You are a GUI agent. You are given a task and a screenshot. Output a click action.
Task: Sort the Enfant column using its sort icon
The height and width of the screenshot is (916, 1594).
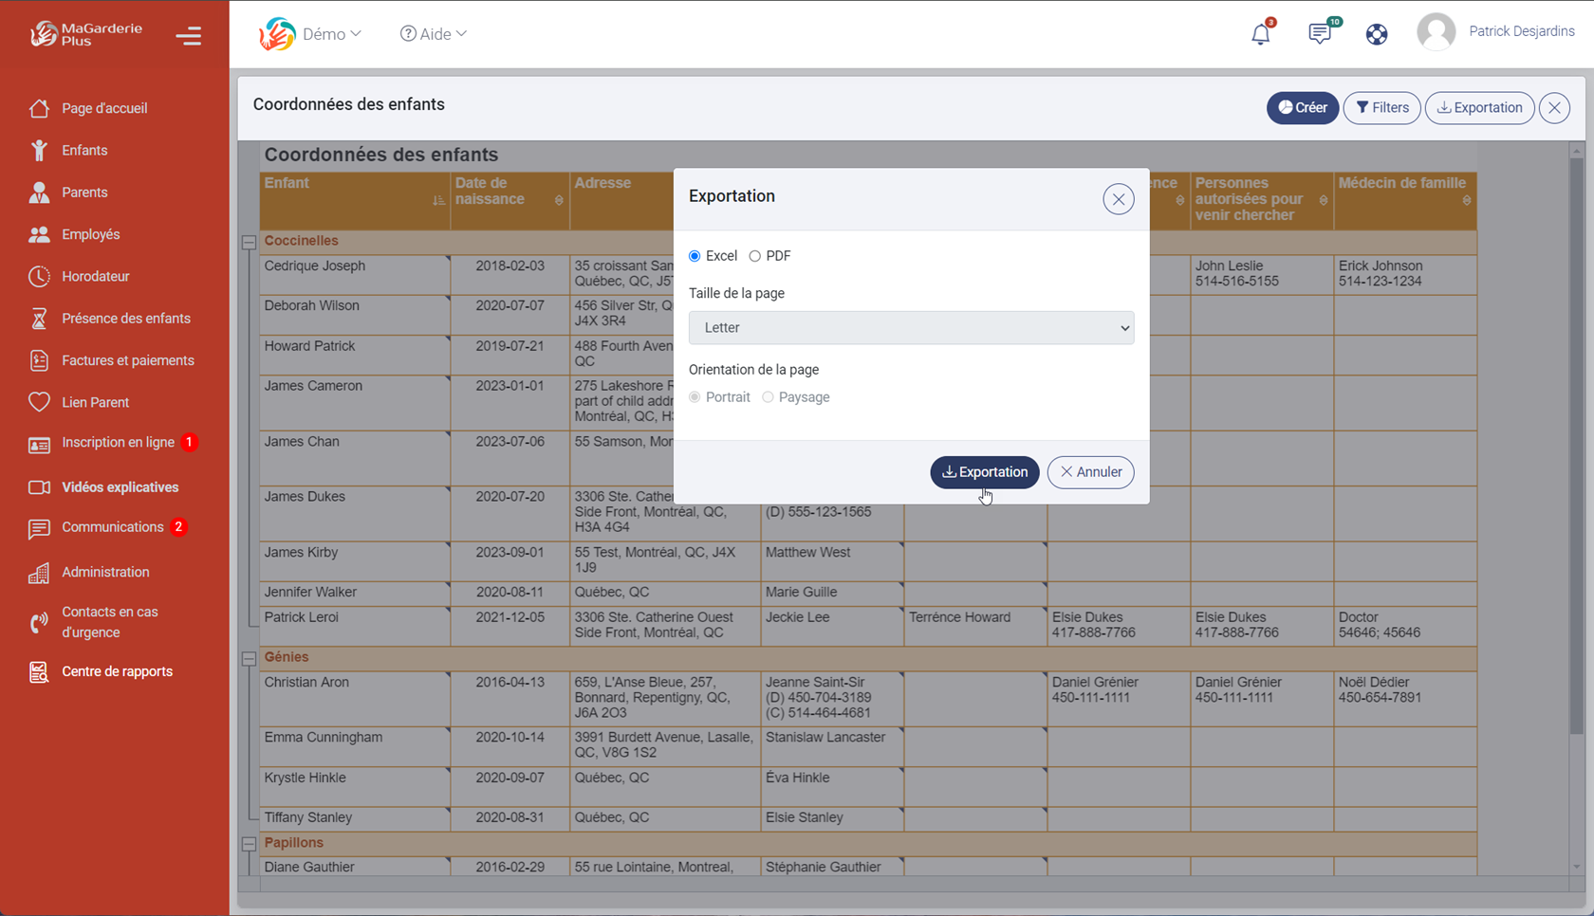(438, 200)
